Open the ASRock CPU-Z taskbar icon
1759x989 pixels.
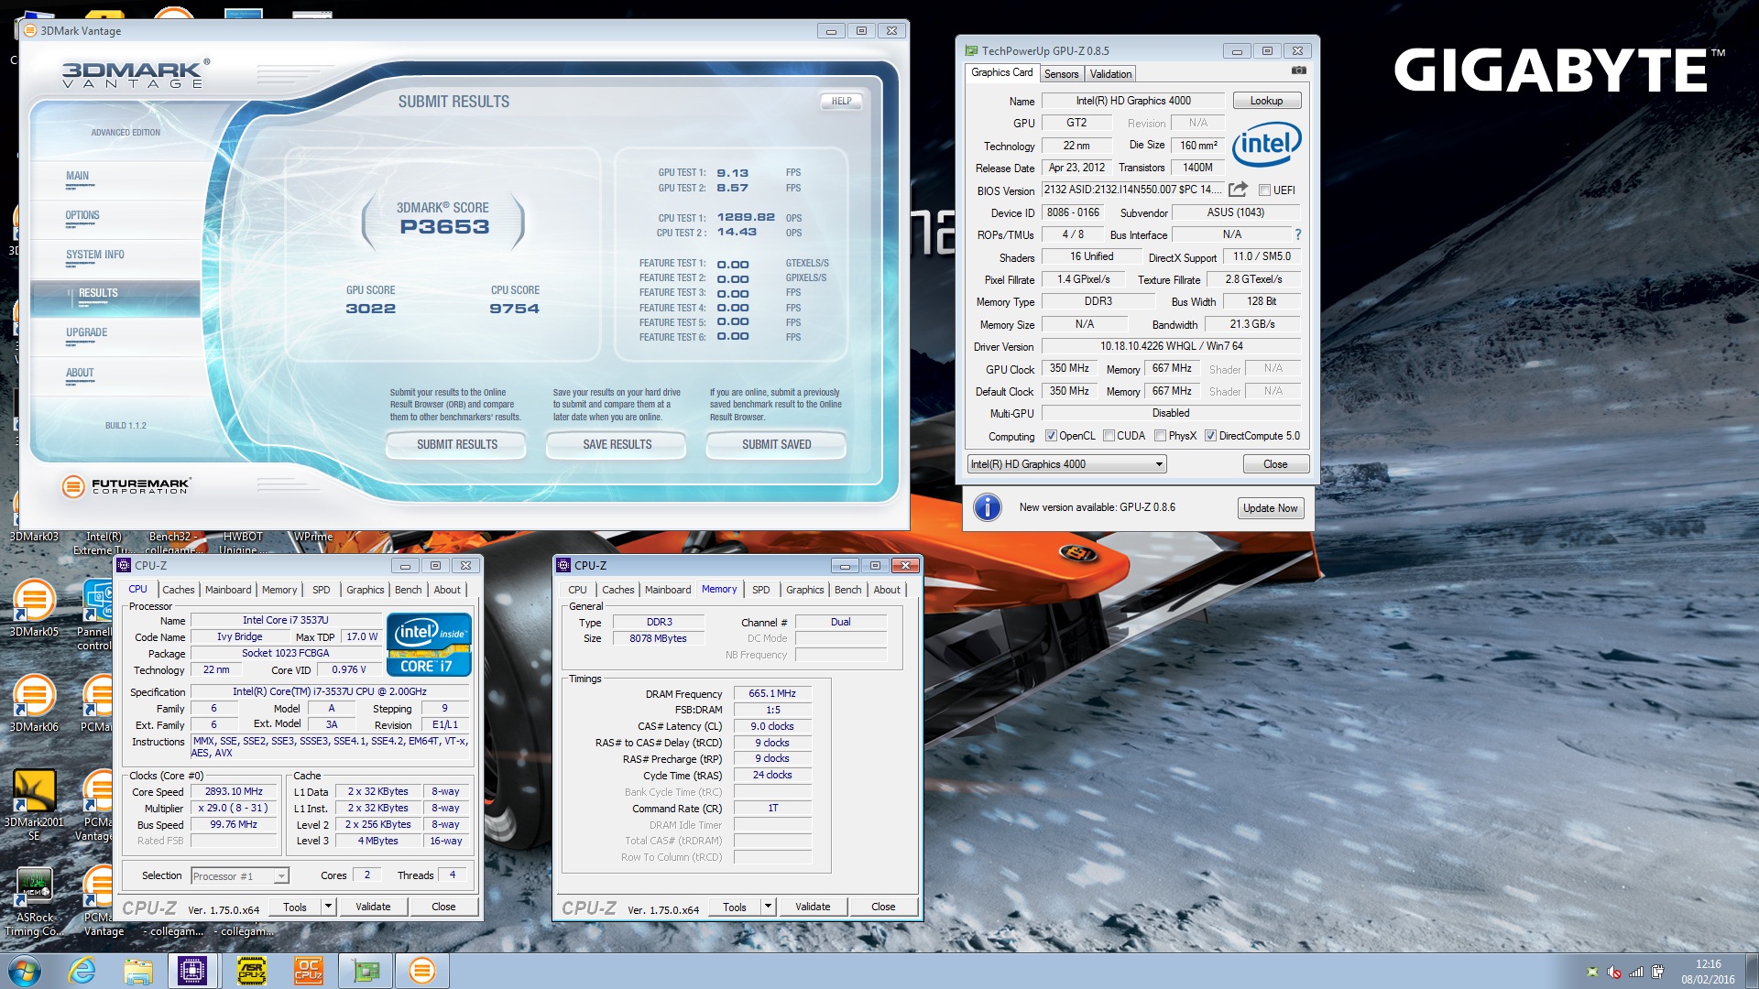coord(251,971)
